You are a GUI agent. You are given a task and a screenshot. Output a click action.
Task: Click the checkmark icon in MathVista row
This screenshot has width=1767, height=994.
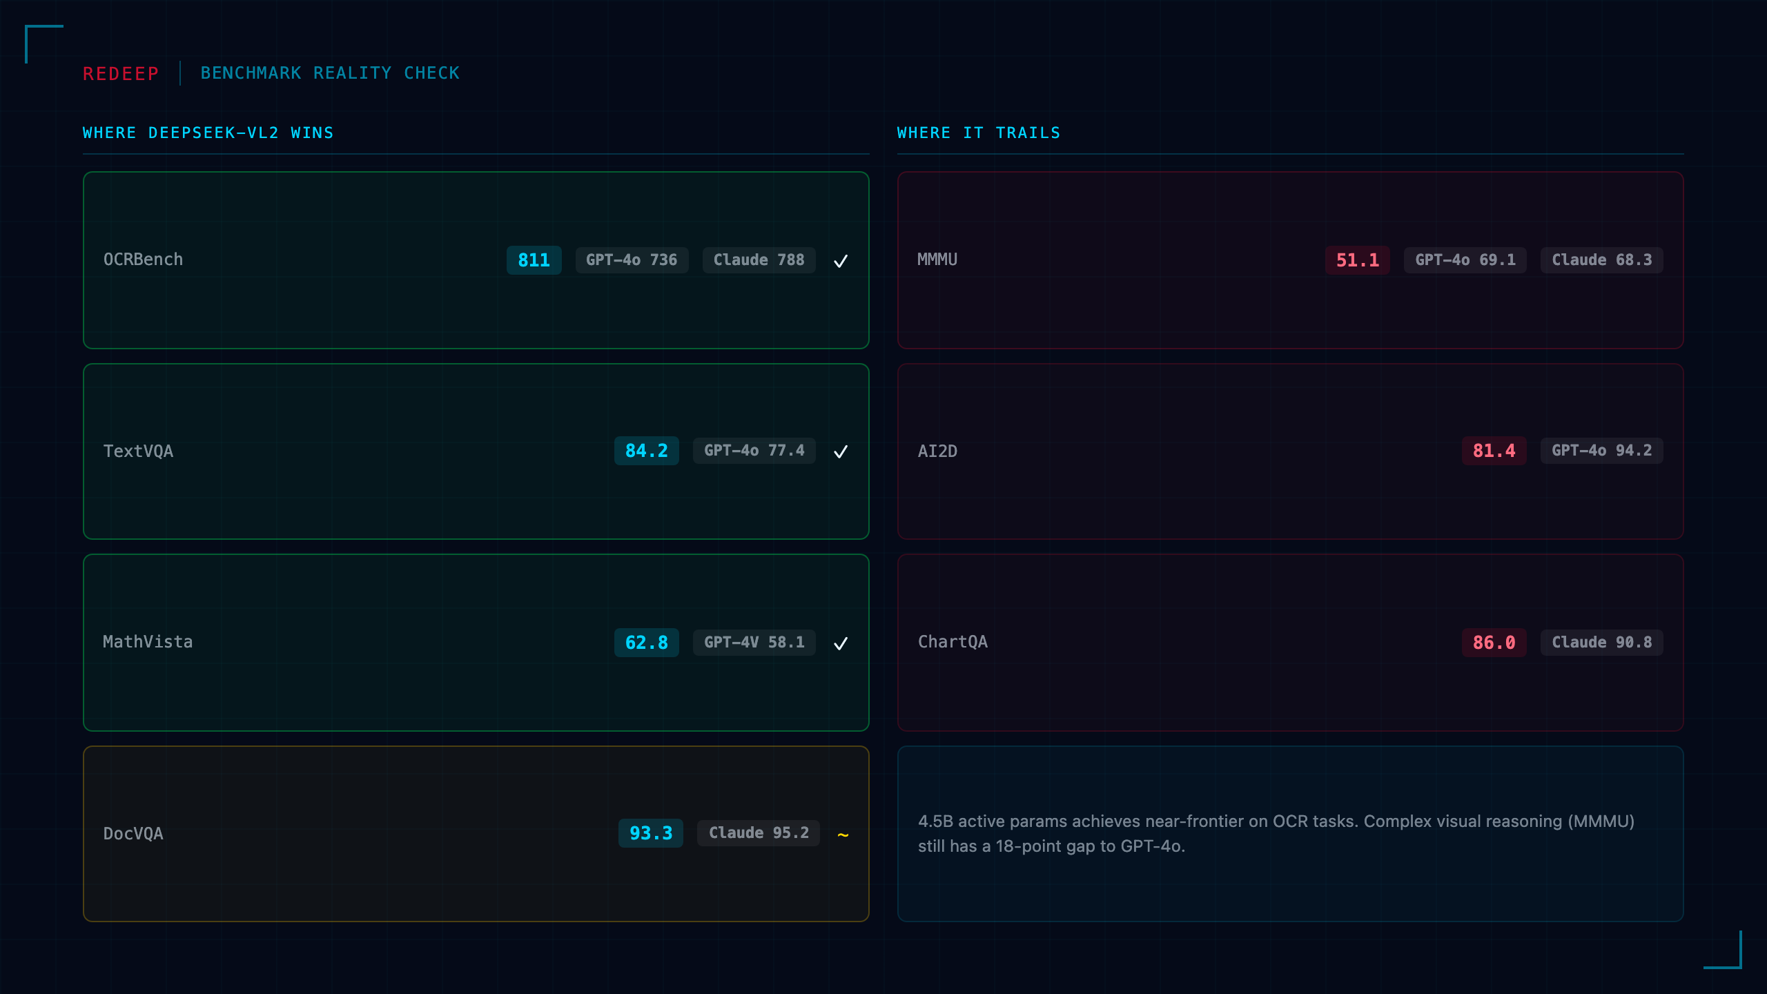click(x=840, y=643)
